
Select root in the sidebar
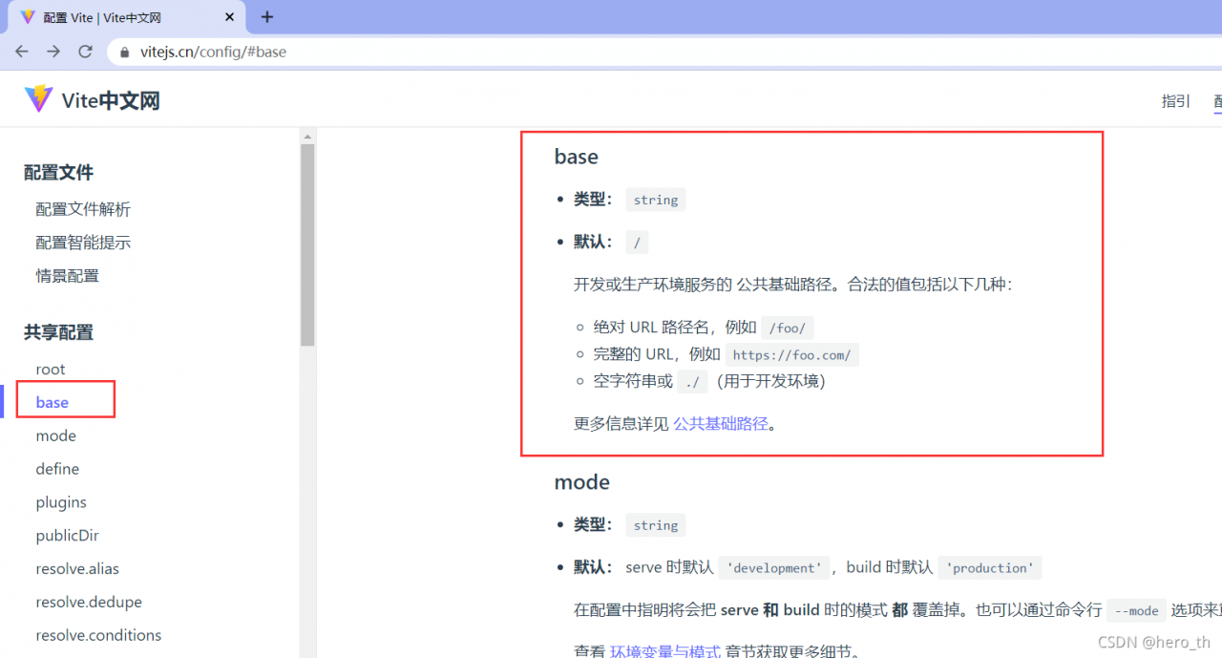[x=50, y=369]
